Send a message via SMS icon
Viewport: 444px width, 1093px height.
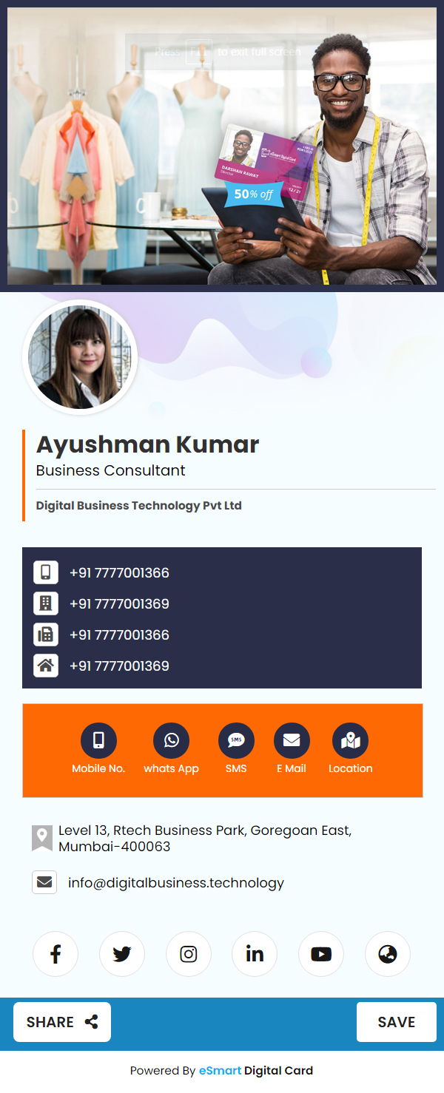tap(236, 740)
